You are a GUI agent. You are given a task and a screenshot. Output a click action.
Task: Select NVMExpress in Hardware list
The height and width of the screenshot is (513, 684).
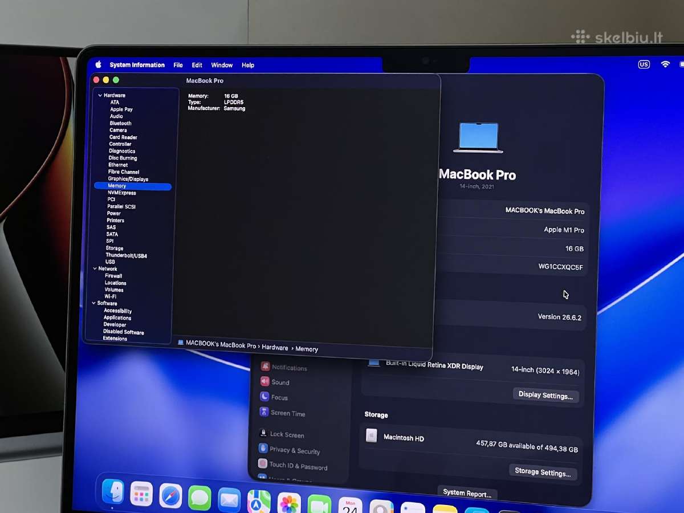coord(122,193)
